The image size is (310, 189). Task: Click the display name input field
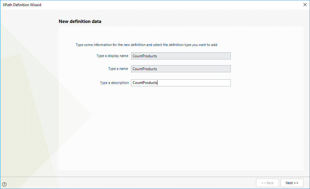(181, 56)
